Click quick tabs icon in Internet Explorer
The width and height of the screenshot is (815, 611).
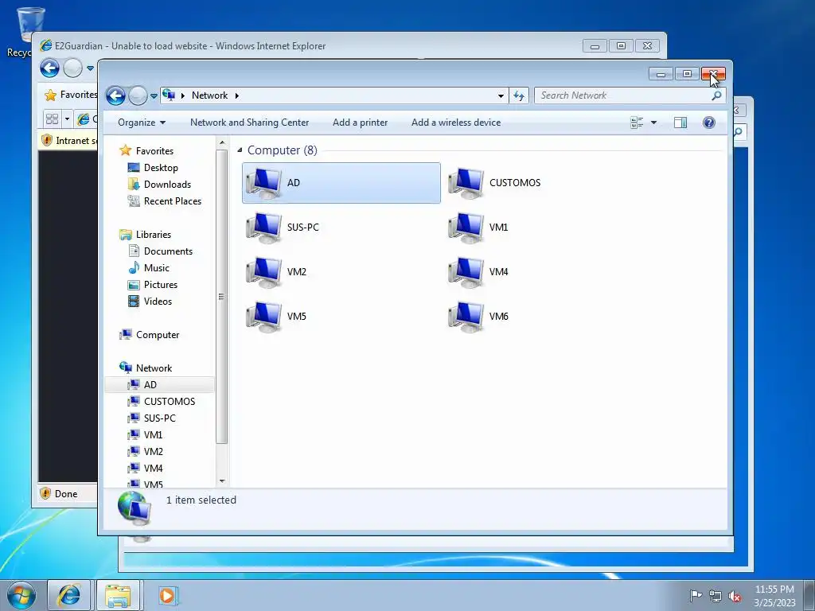point(52,119)
